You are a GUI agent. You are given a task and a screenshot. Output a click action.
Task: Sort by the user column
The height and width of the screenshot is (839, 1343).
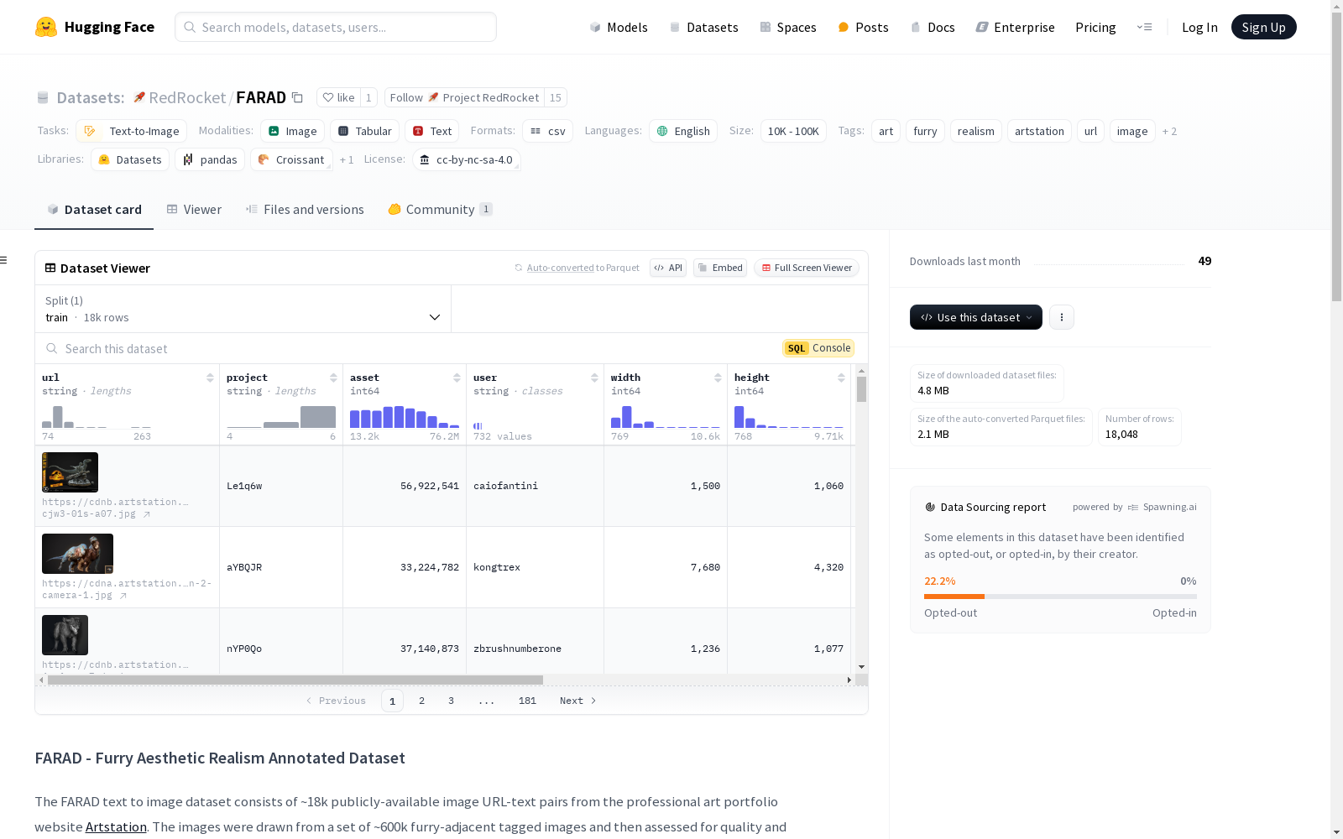594,378
